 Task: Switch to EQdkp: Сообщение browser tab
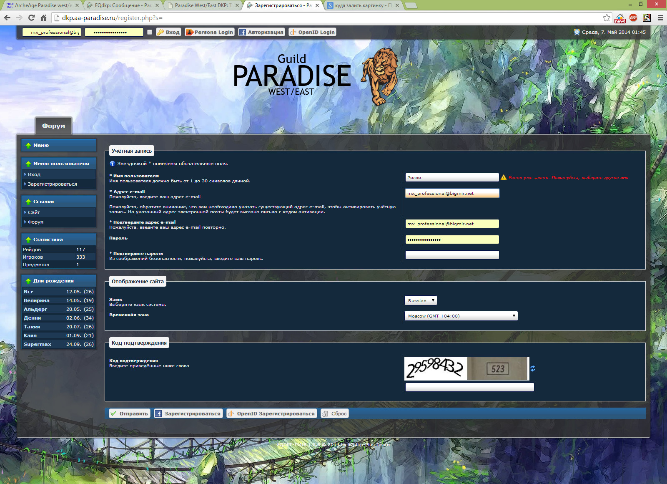click(x=123, y=5)
